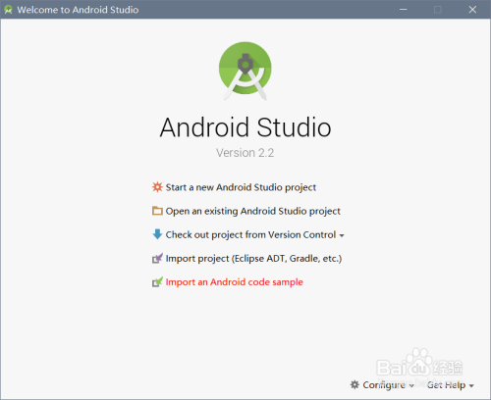Click the disabled maximize window button
This screenshot has width=491, height=400.
click(x=438, y=10)
